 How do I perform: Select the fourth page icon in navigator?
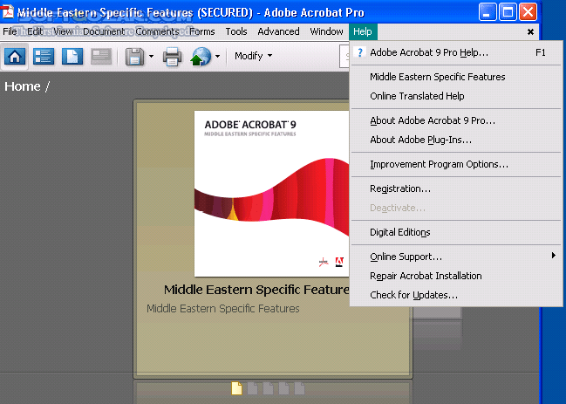click(x=284, y=388)
